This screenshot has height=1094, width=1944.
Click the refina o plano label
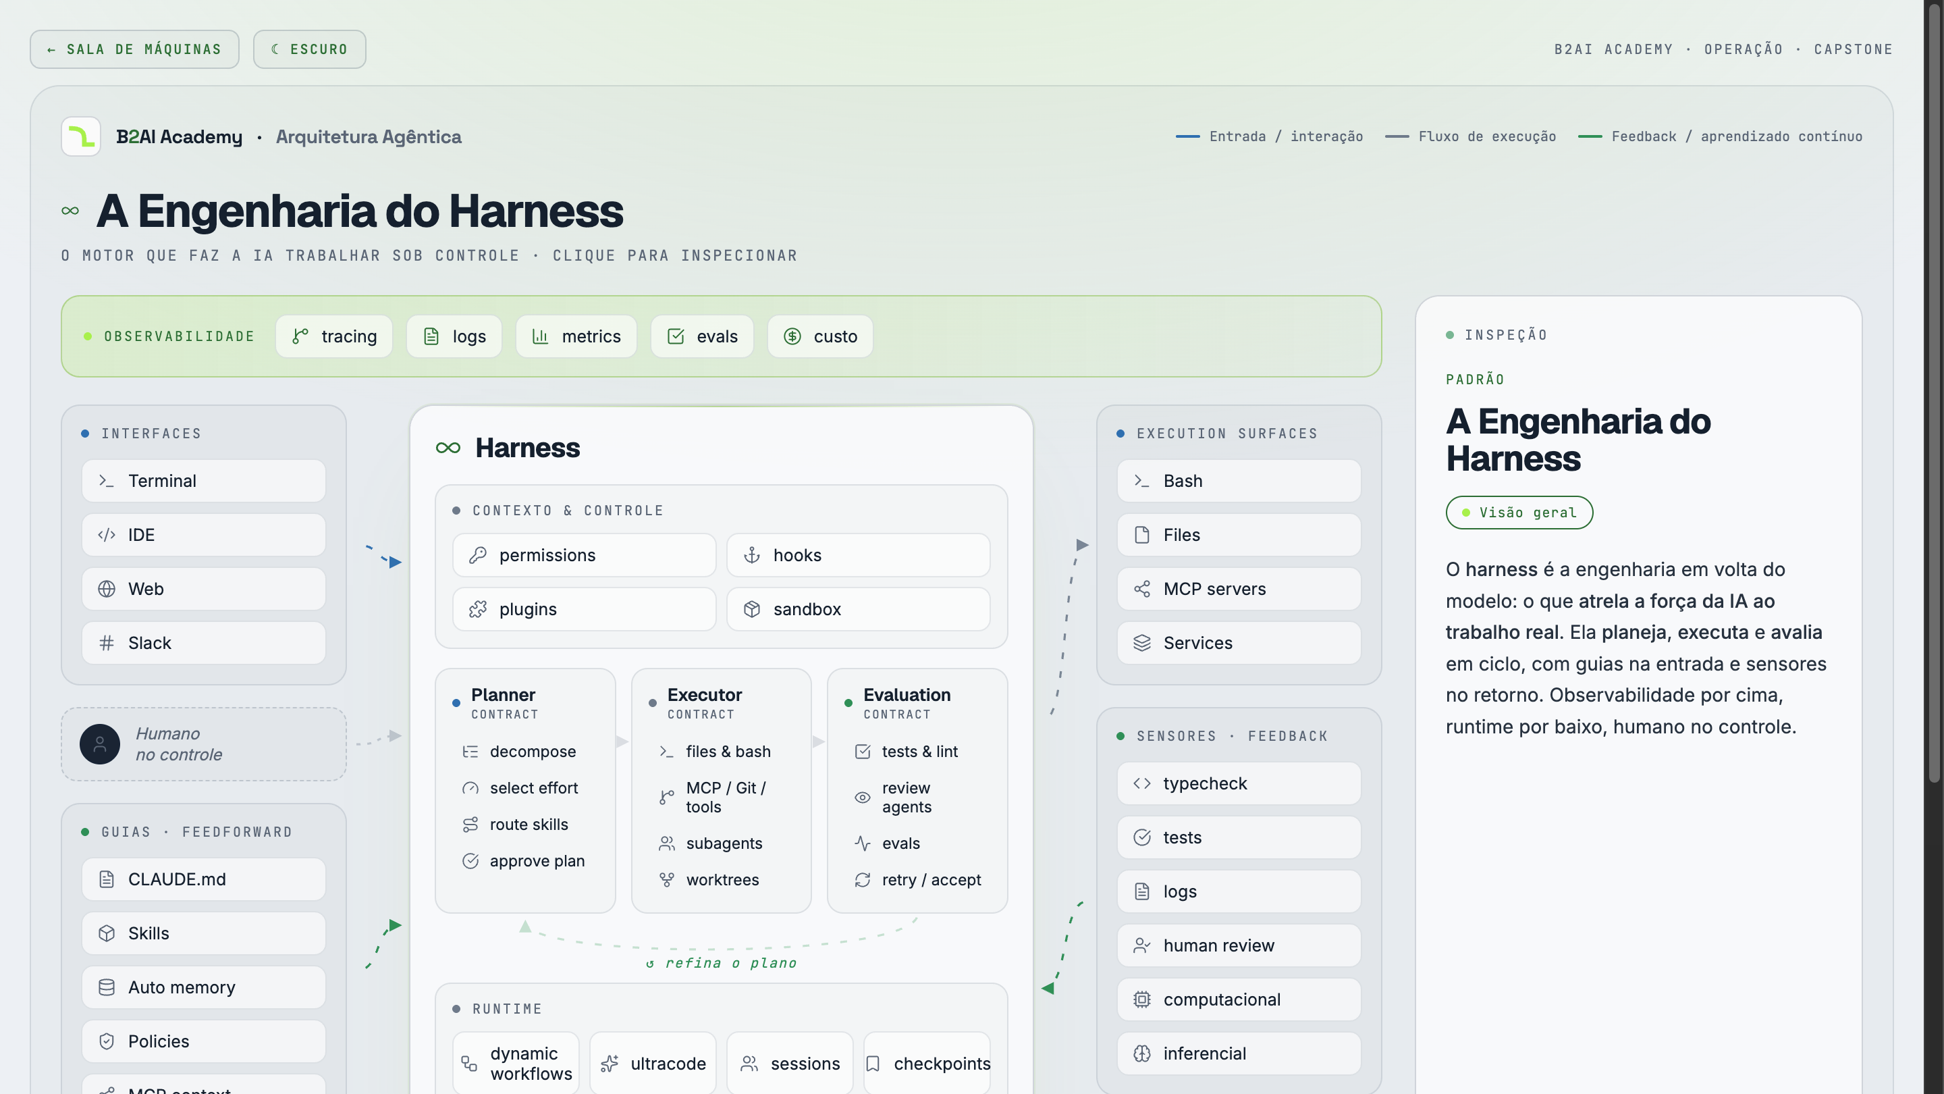point(722,962)
